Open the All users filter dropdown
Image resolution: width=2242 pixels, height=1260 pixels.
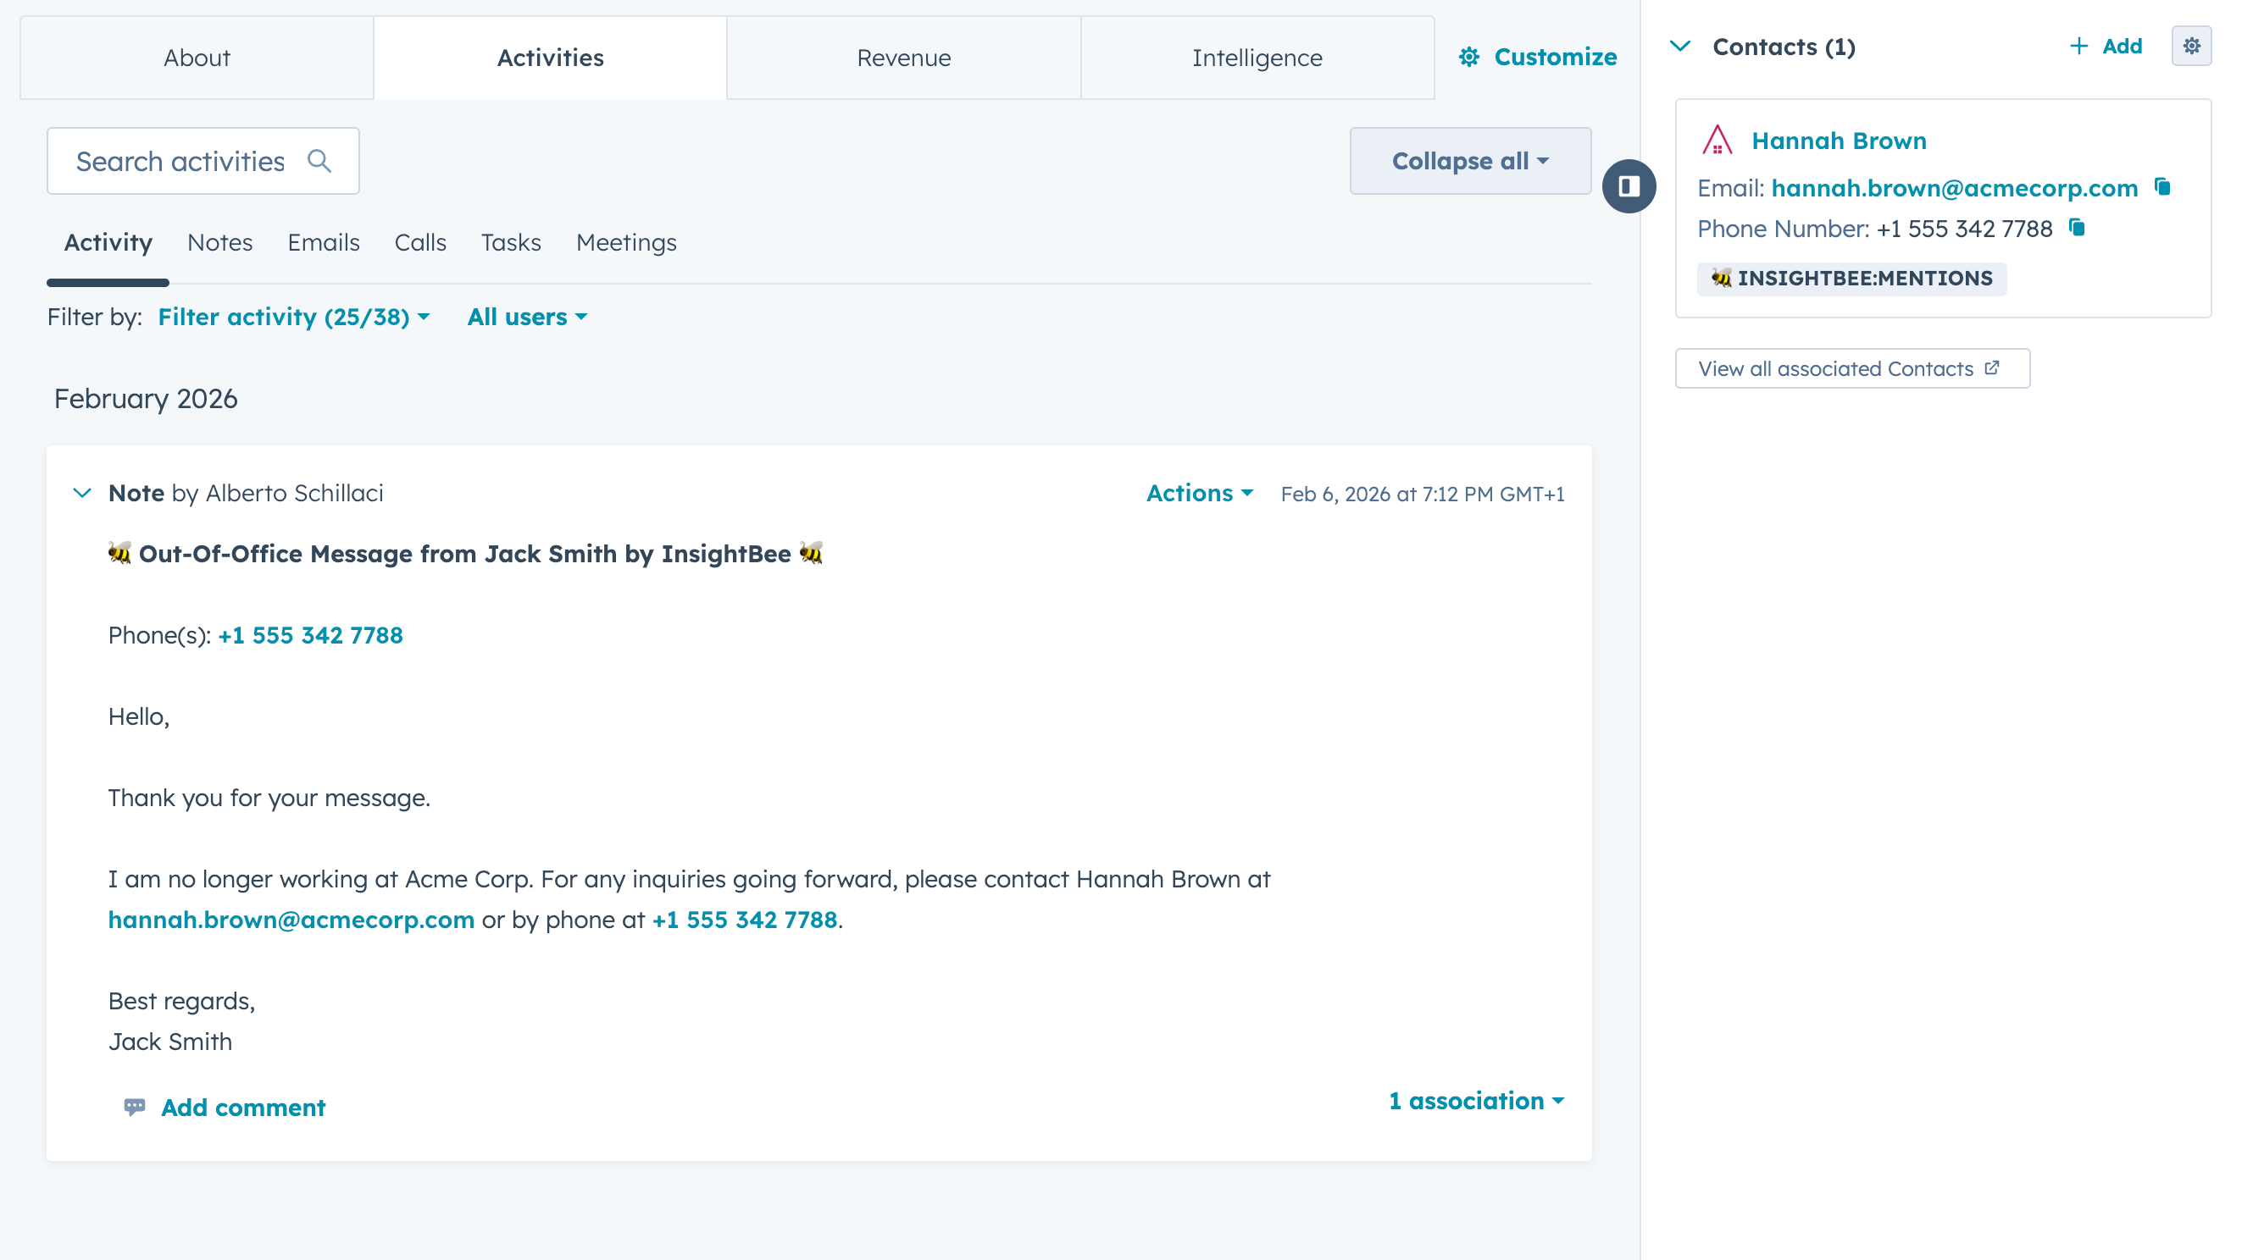coord(526,318)
